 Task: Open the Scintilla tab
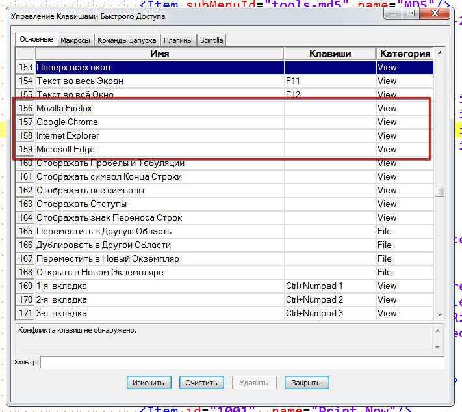(212, 40)
